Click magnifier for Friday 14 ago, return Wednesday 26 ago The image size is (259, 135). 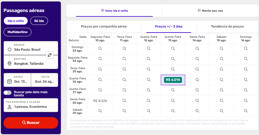[197, 80]
